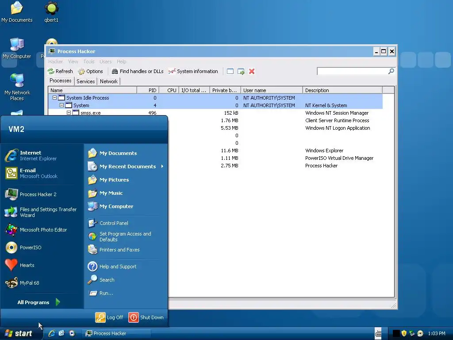
Task: Open the Tools menu
Action: tap(89, 62)
